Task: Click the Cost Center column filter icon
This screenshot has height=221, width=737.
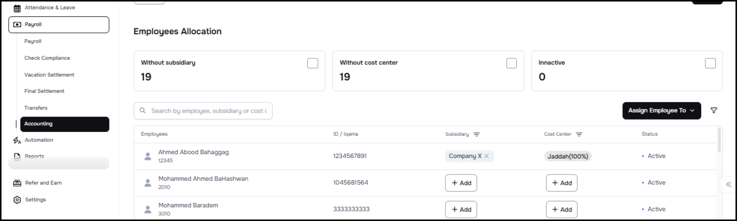Action: [579, 134]
